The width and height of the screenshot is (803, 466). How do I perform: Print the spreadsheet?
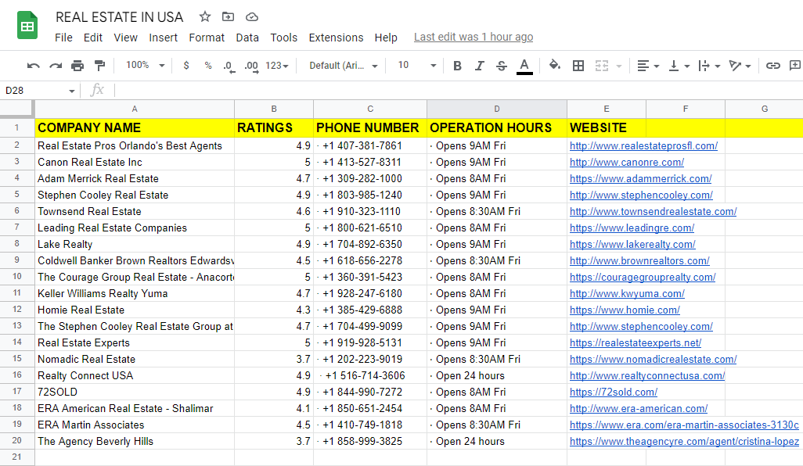coord(77,66)
